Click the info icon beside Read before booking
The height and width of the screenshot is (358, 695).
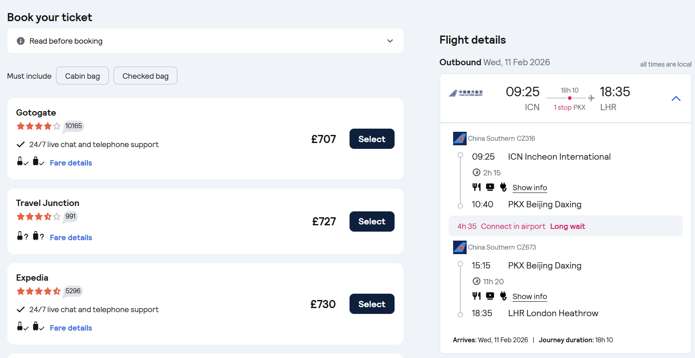click(x=20, y=41)
